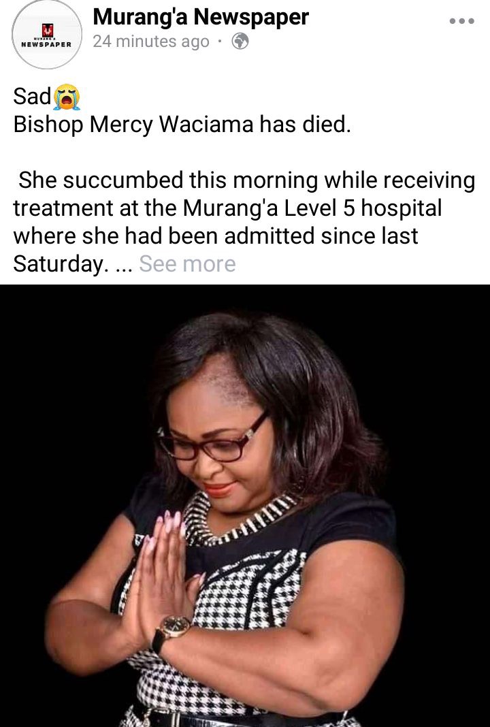
Task: Click the globe public audience icon
Action: [x=240, y=42]
